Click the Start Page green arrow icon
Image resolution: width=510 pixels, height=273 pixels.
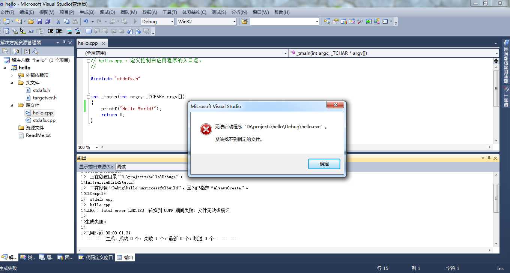click(x=369, y=21)
